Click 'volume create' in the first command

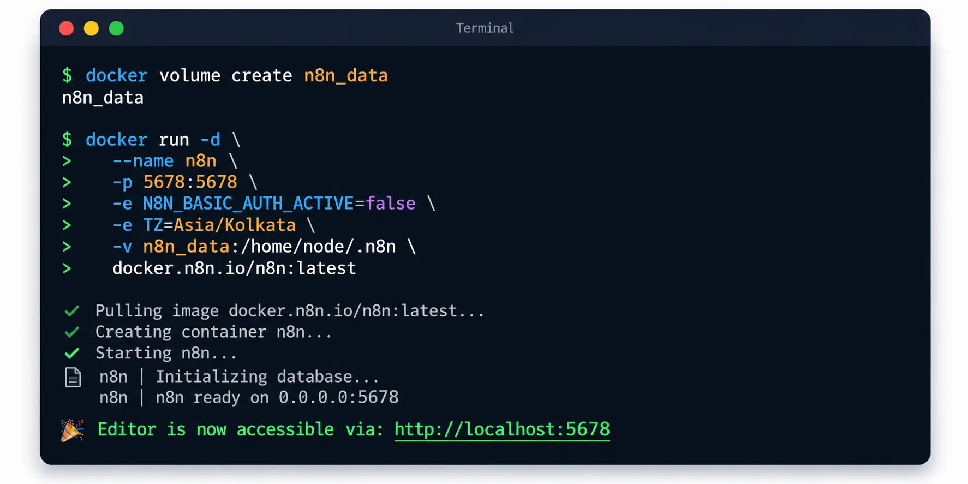pyautogui.click(x=226, y=75)
